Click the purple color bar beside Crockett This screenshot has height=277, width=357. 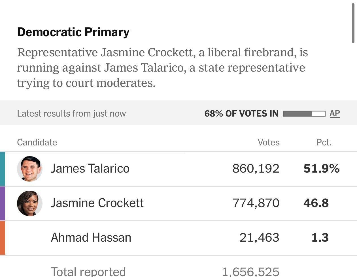click(3, 203)
